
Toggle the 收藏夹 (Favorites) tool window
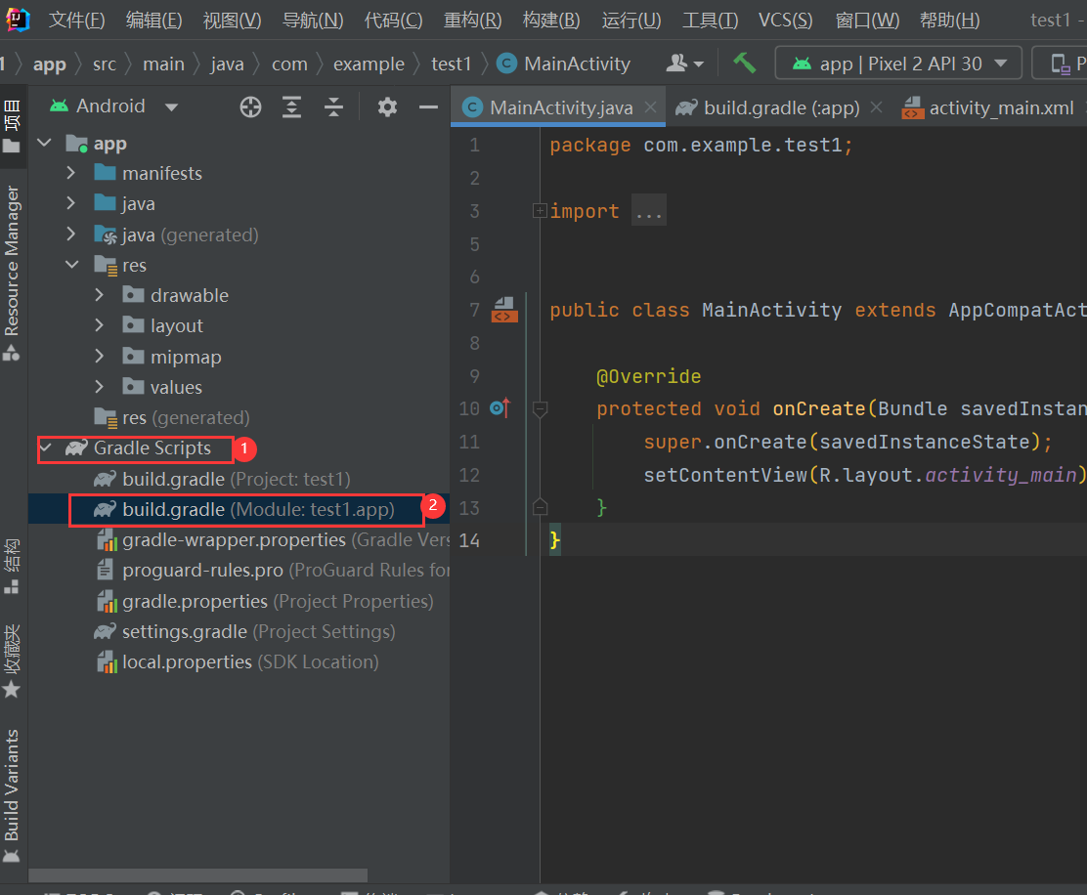tap(13, 647)
